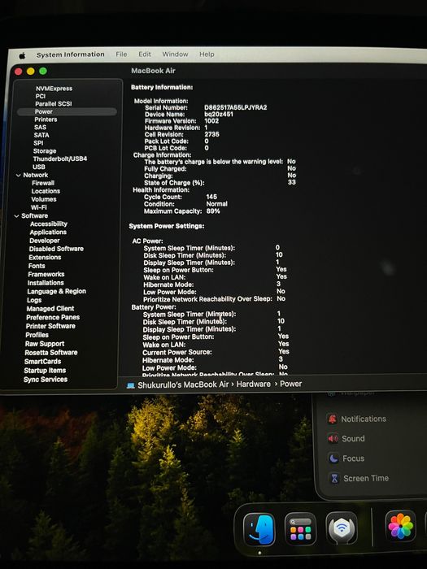Open the System Information menu
Image resolution: width=427 pixels, height=569 pixels.
(x=71, y=54)
